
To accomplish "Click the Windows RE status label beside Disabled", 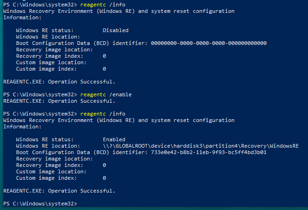I will coord(45,30).
